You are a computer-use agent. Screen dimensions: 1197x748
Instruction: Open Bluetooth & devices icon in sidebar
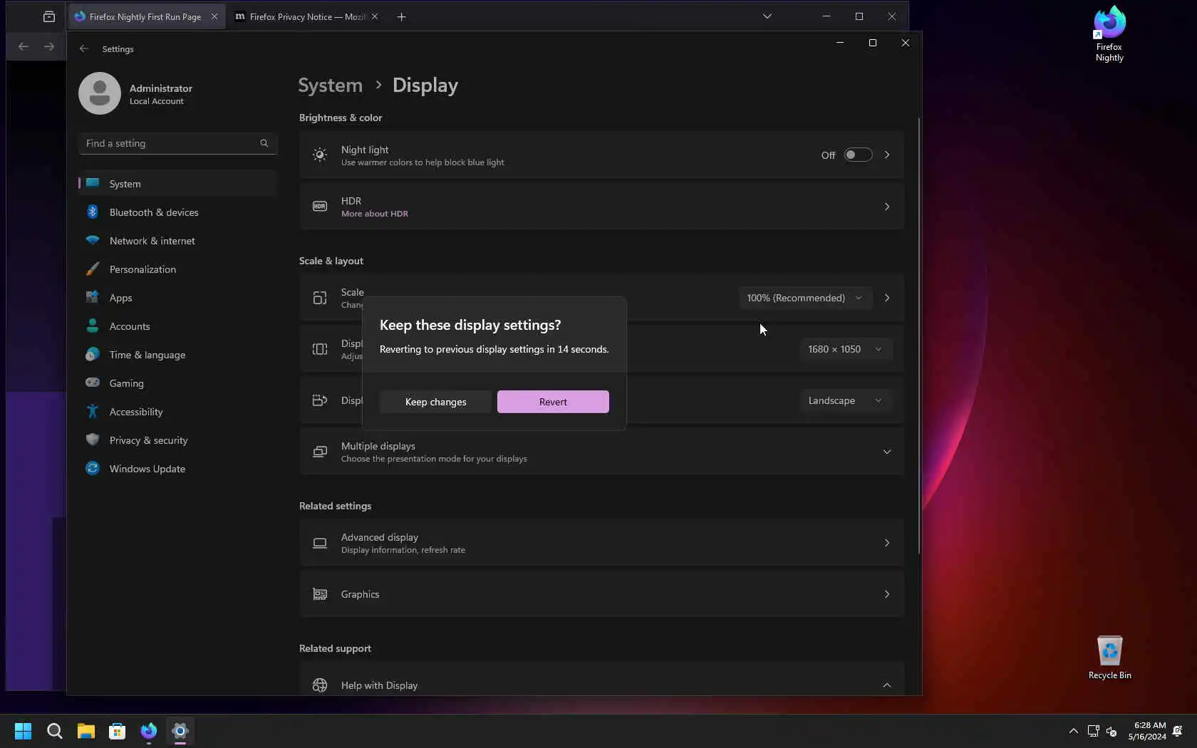(x=93, y=212)
